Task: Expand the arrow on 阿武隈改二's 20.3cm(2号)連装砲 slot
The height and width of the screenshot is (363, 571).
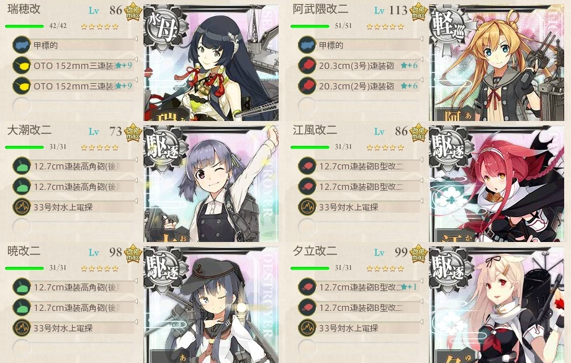Action: (421, 79)
